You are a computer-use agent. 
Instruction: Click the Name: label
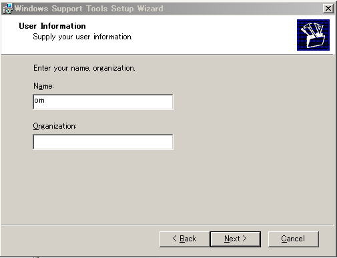point(43,86)
